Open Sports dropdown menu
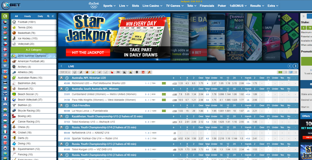 point(109,6)
